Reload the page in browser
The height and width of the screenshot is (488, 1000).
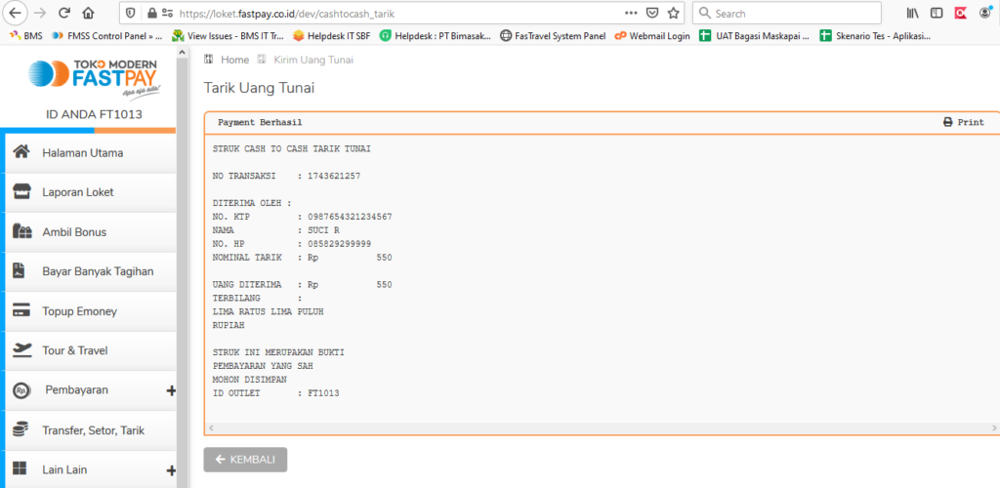pyautogui.click(x=64, y=14)
